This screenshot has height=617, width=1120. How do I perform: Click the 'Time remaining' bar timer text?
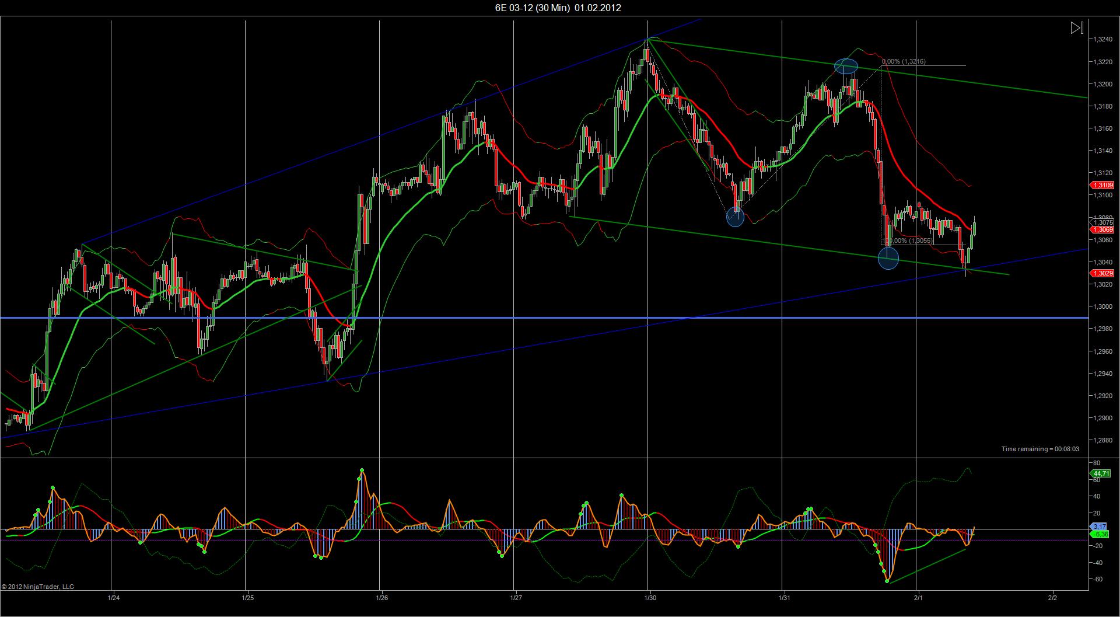1040,449
